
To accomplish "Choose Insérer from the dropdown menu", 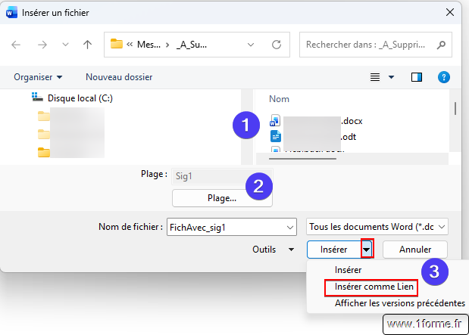I will click(349, 270).
